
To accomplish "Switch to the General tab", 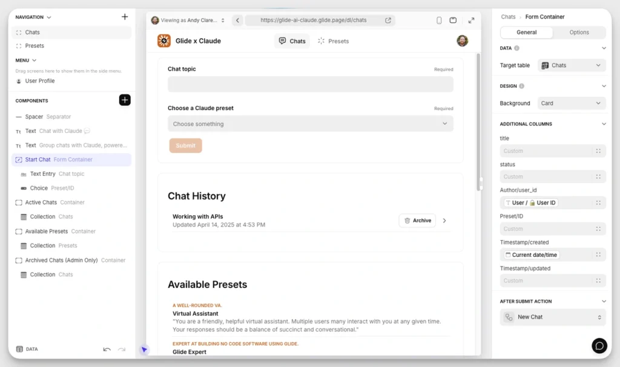I will pyautogui.click(x=526, y=33).
